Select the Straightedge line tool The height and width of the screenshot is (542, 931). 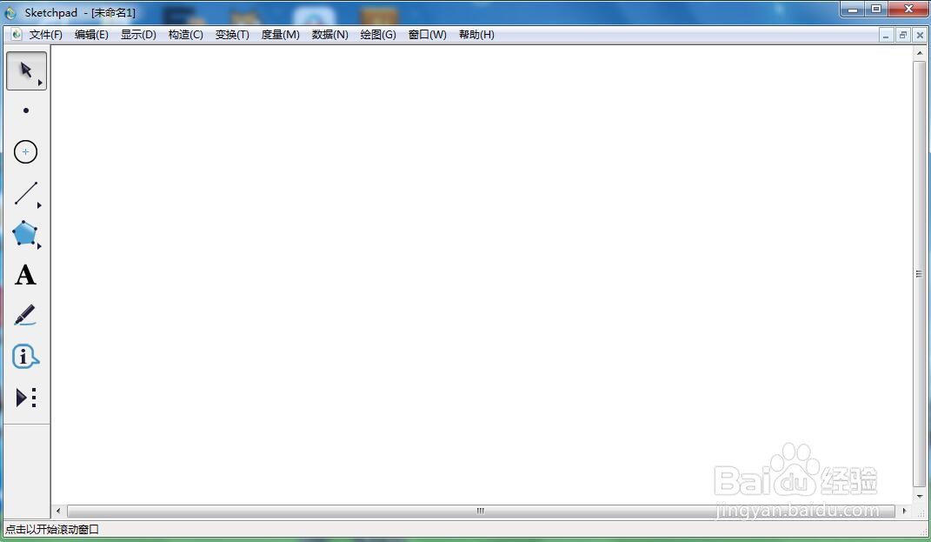point(26,193)
